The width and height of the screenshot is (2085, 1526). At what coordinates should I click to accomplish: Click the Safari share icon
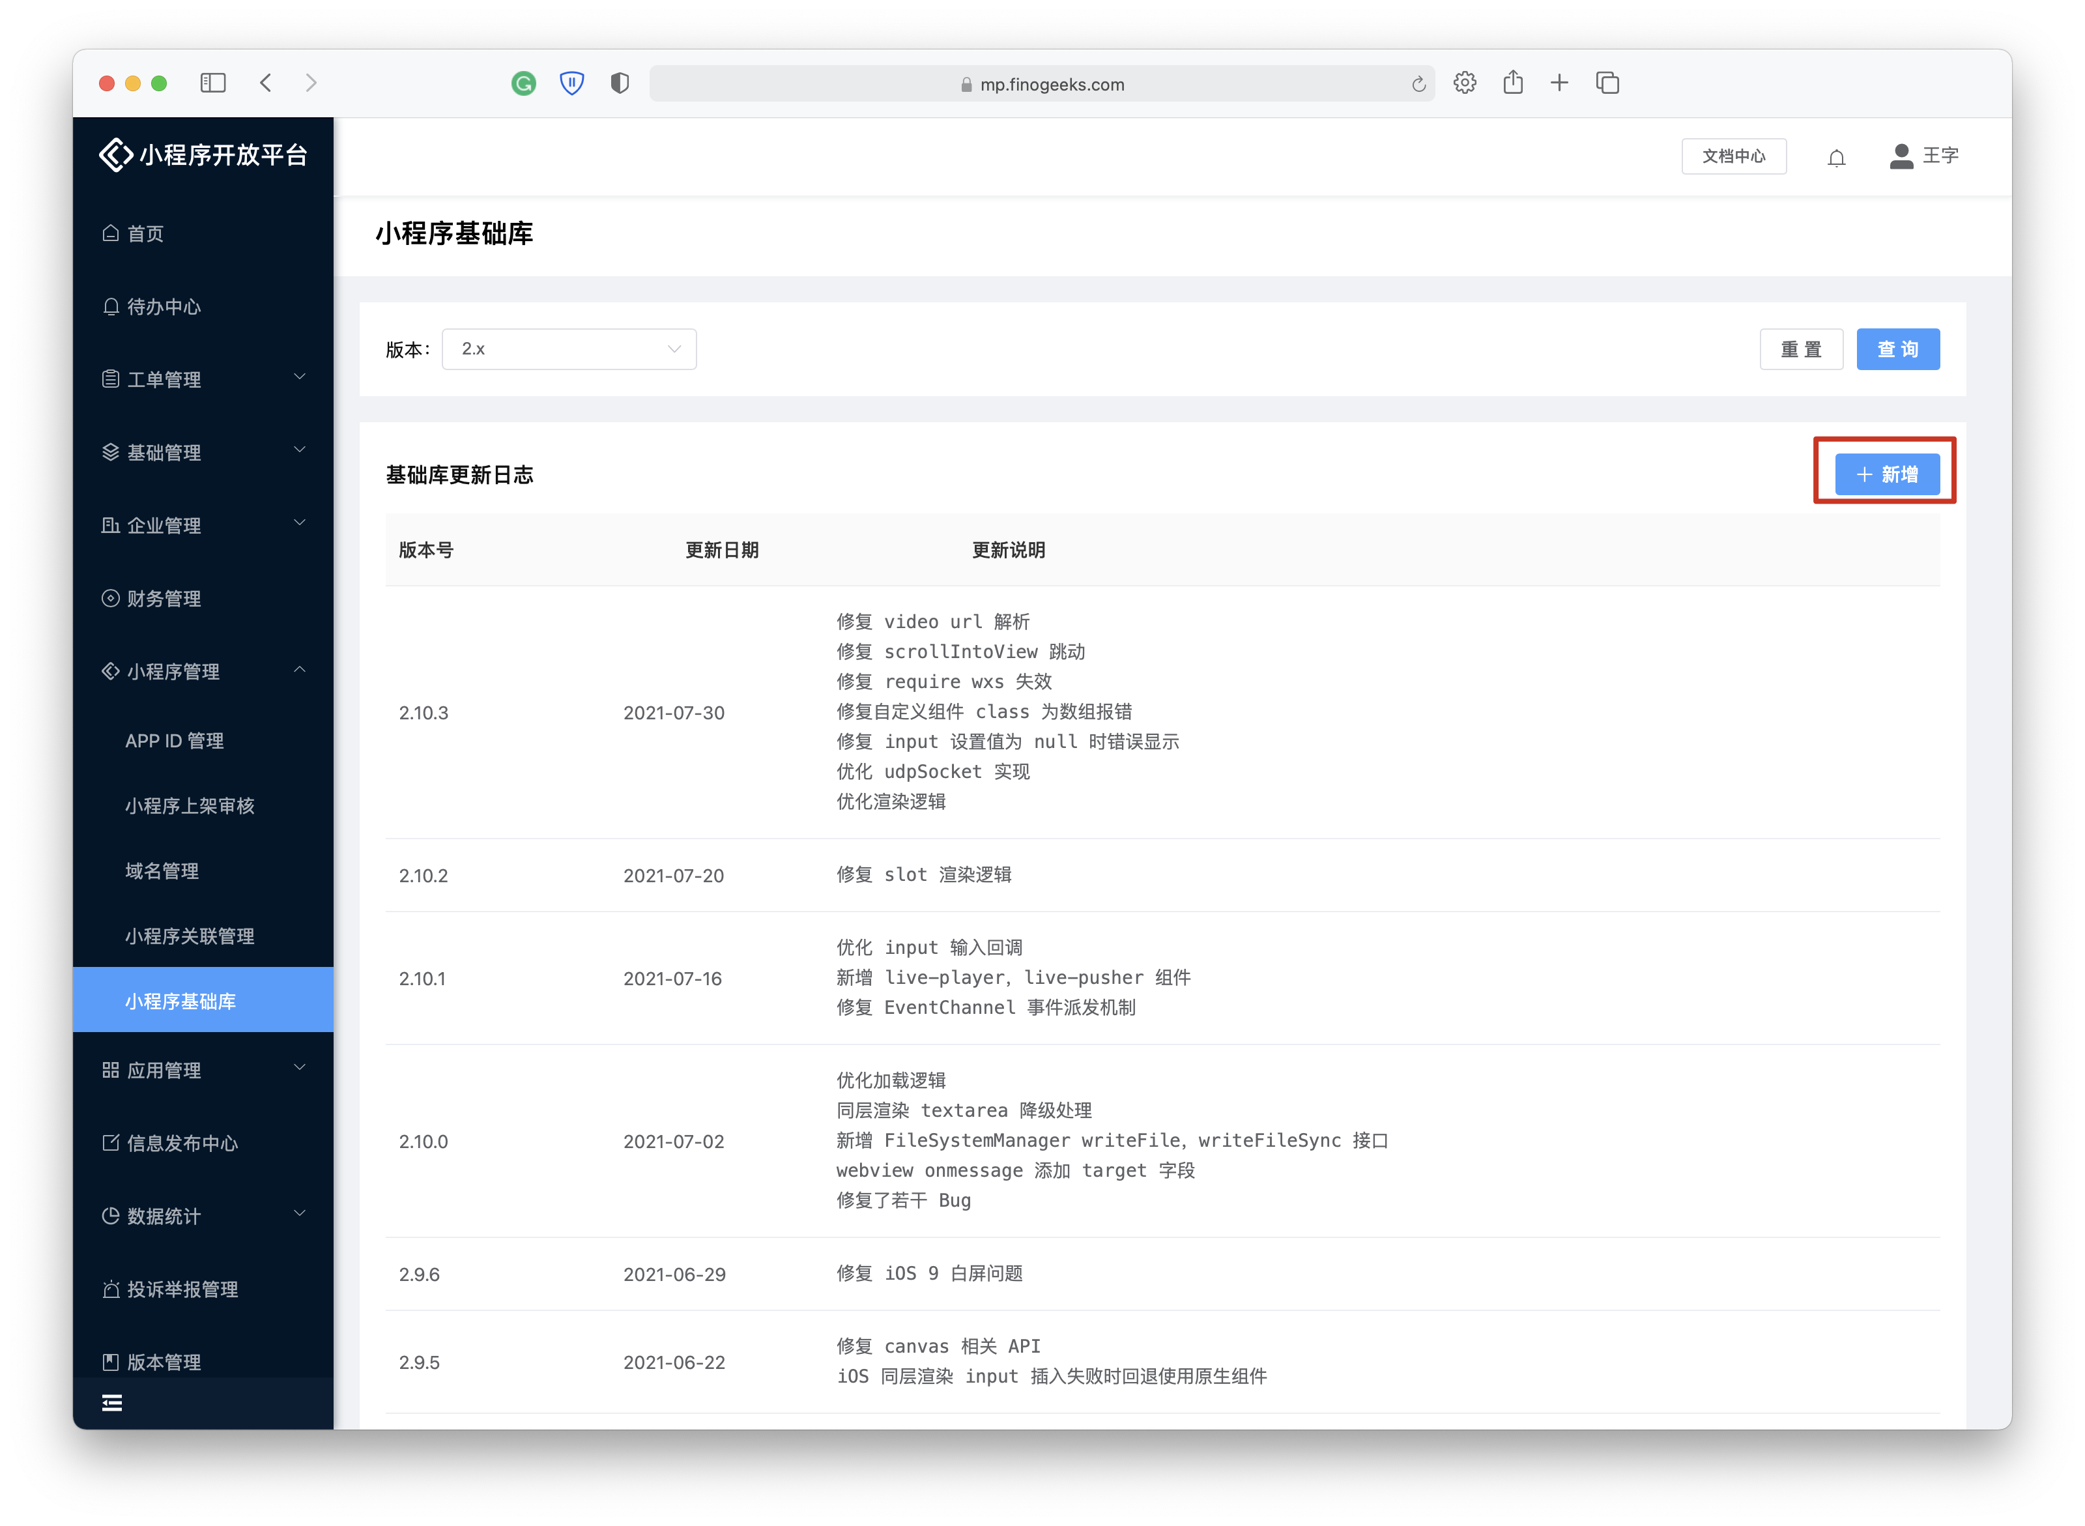point(1512,83)
